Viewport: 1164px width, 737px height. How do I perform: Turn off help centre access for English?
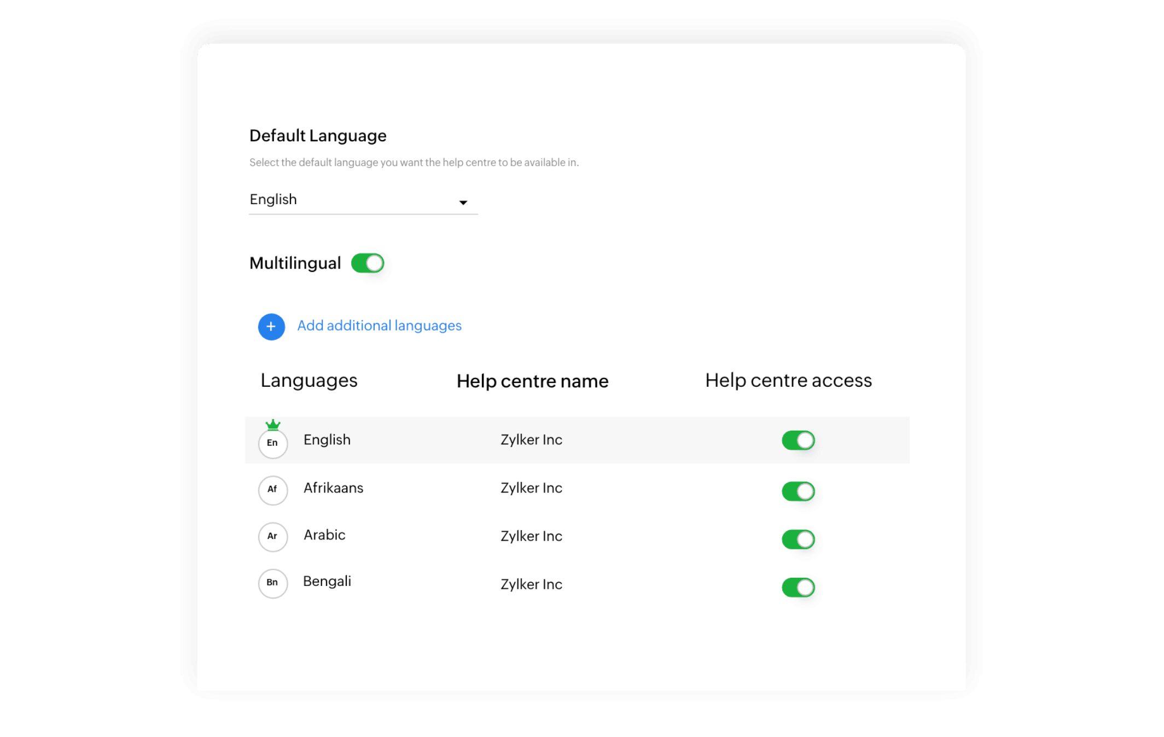tap(798, 440)
